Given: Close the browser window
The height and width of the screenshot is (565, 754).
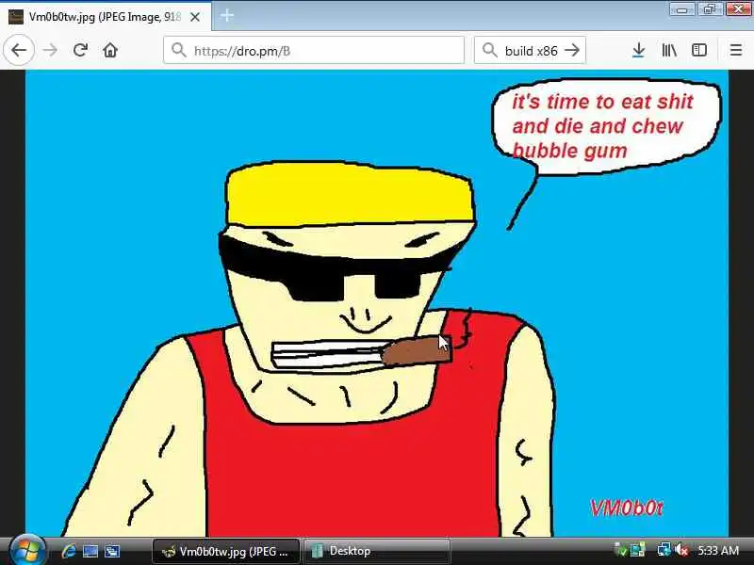Looking at the screenshot, I should tap(738, 9).
